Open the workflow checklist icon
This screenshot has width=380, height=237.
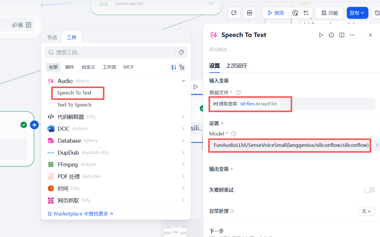pos(306,13)
